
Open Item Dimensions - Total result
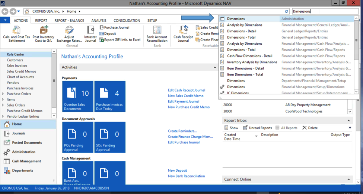(286, 74)
